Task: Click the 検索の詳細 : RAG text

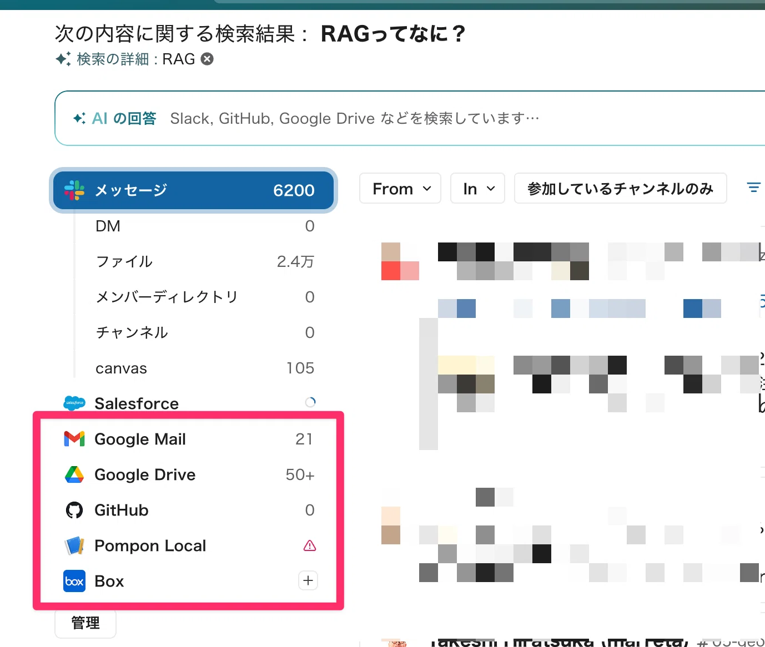Action: tap(136, 59)
